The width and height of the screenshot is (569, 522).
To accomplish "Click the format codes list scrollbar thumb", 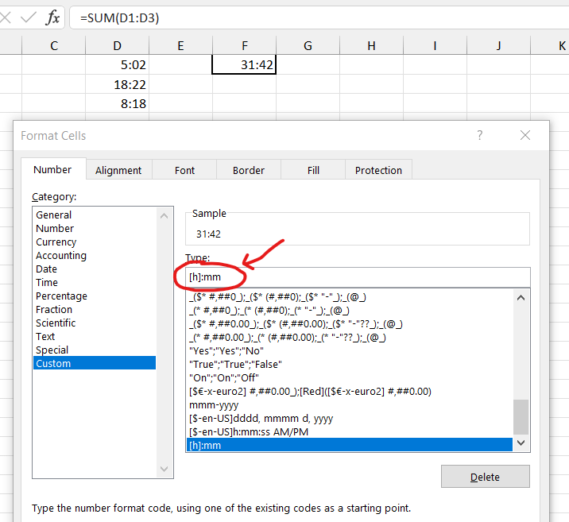I will (x=521, y=416).
